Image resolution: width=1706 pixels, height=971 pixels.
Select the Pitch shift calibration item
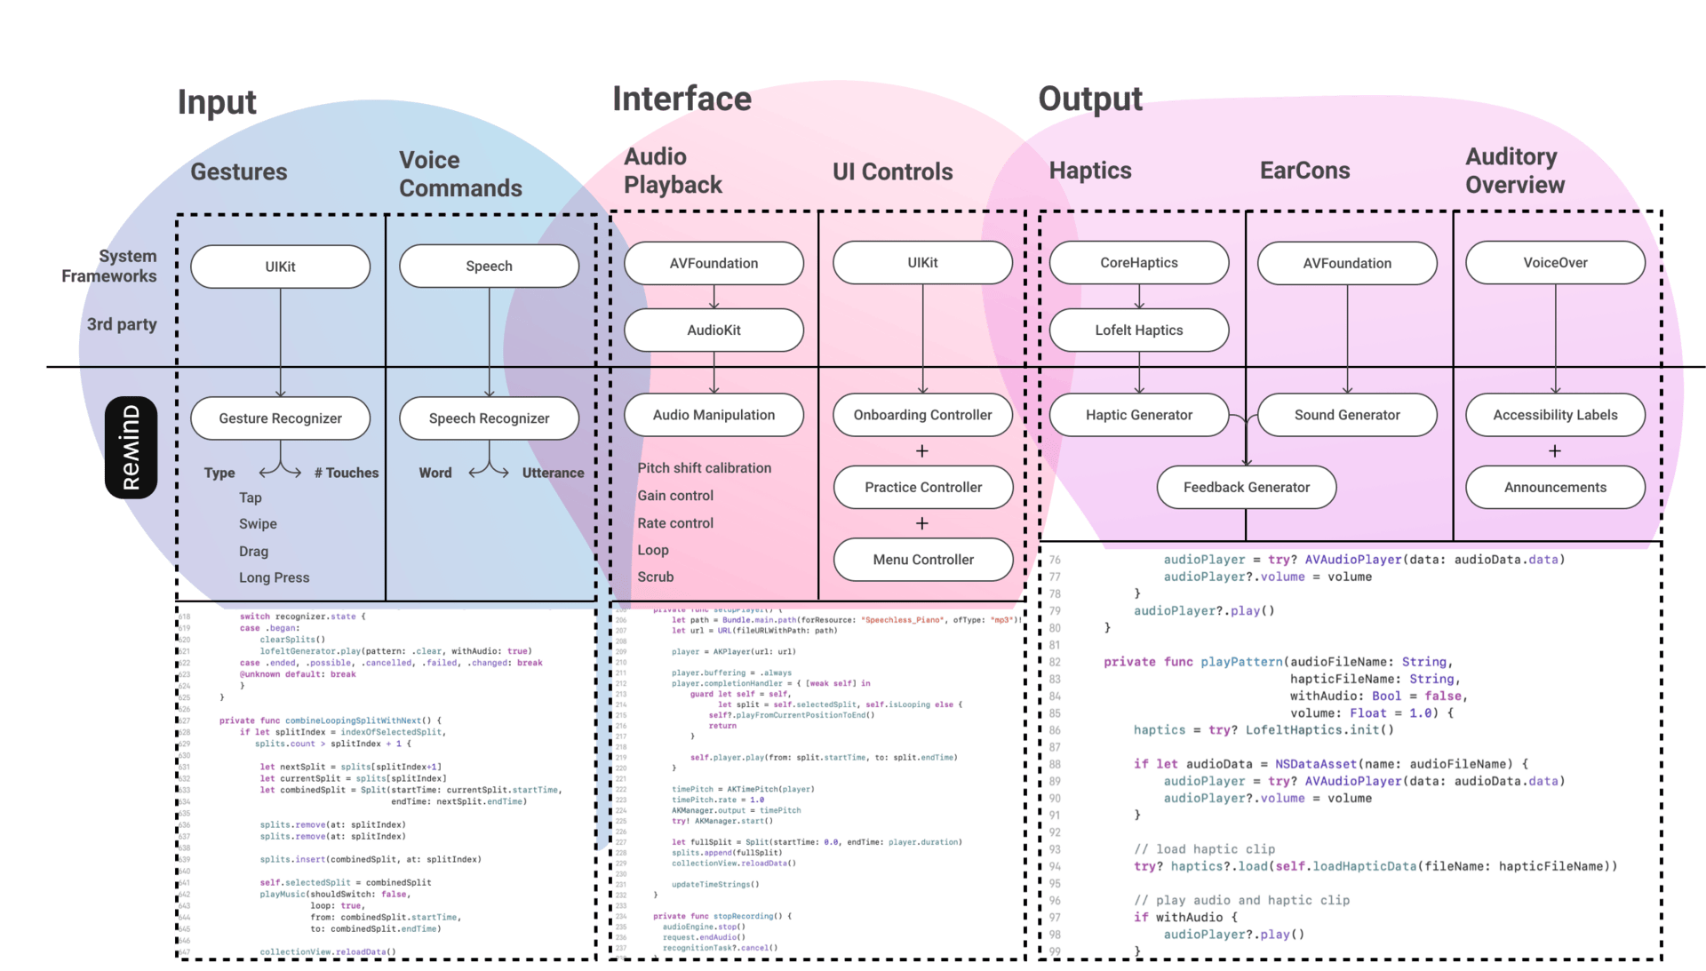point(704,468)
